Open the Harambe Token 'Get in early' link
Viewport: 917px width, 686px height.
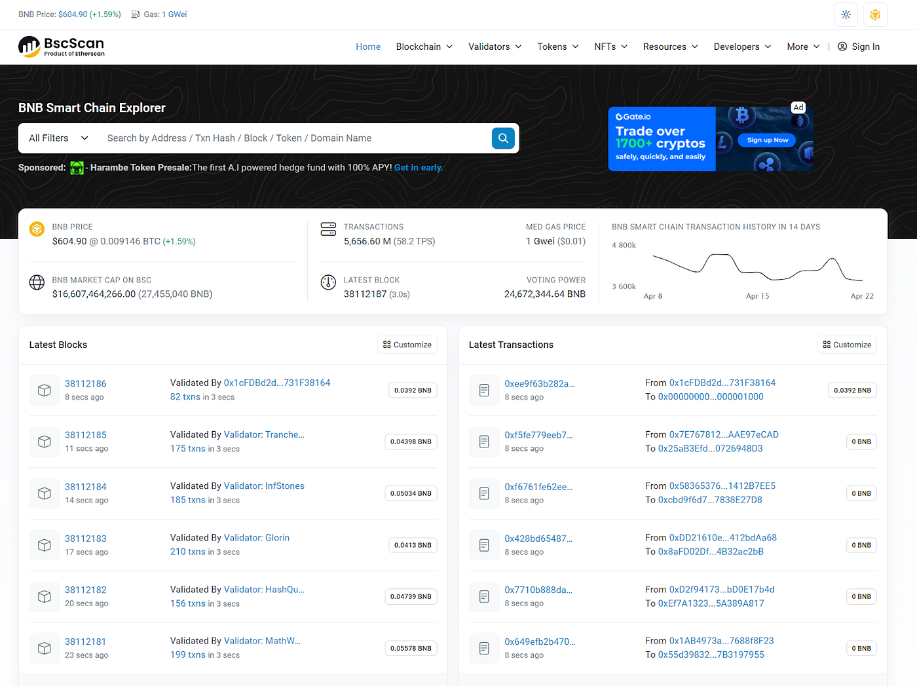pos(418,168)
